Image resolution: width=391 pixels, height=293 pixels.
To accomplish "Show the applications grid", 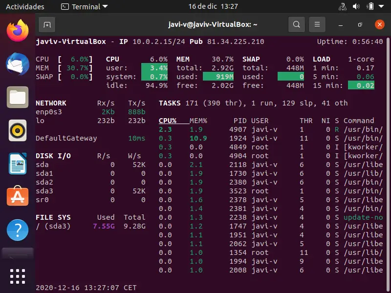I will coord(18,276).
